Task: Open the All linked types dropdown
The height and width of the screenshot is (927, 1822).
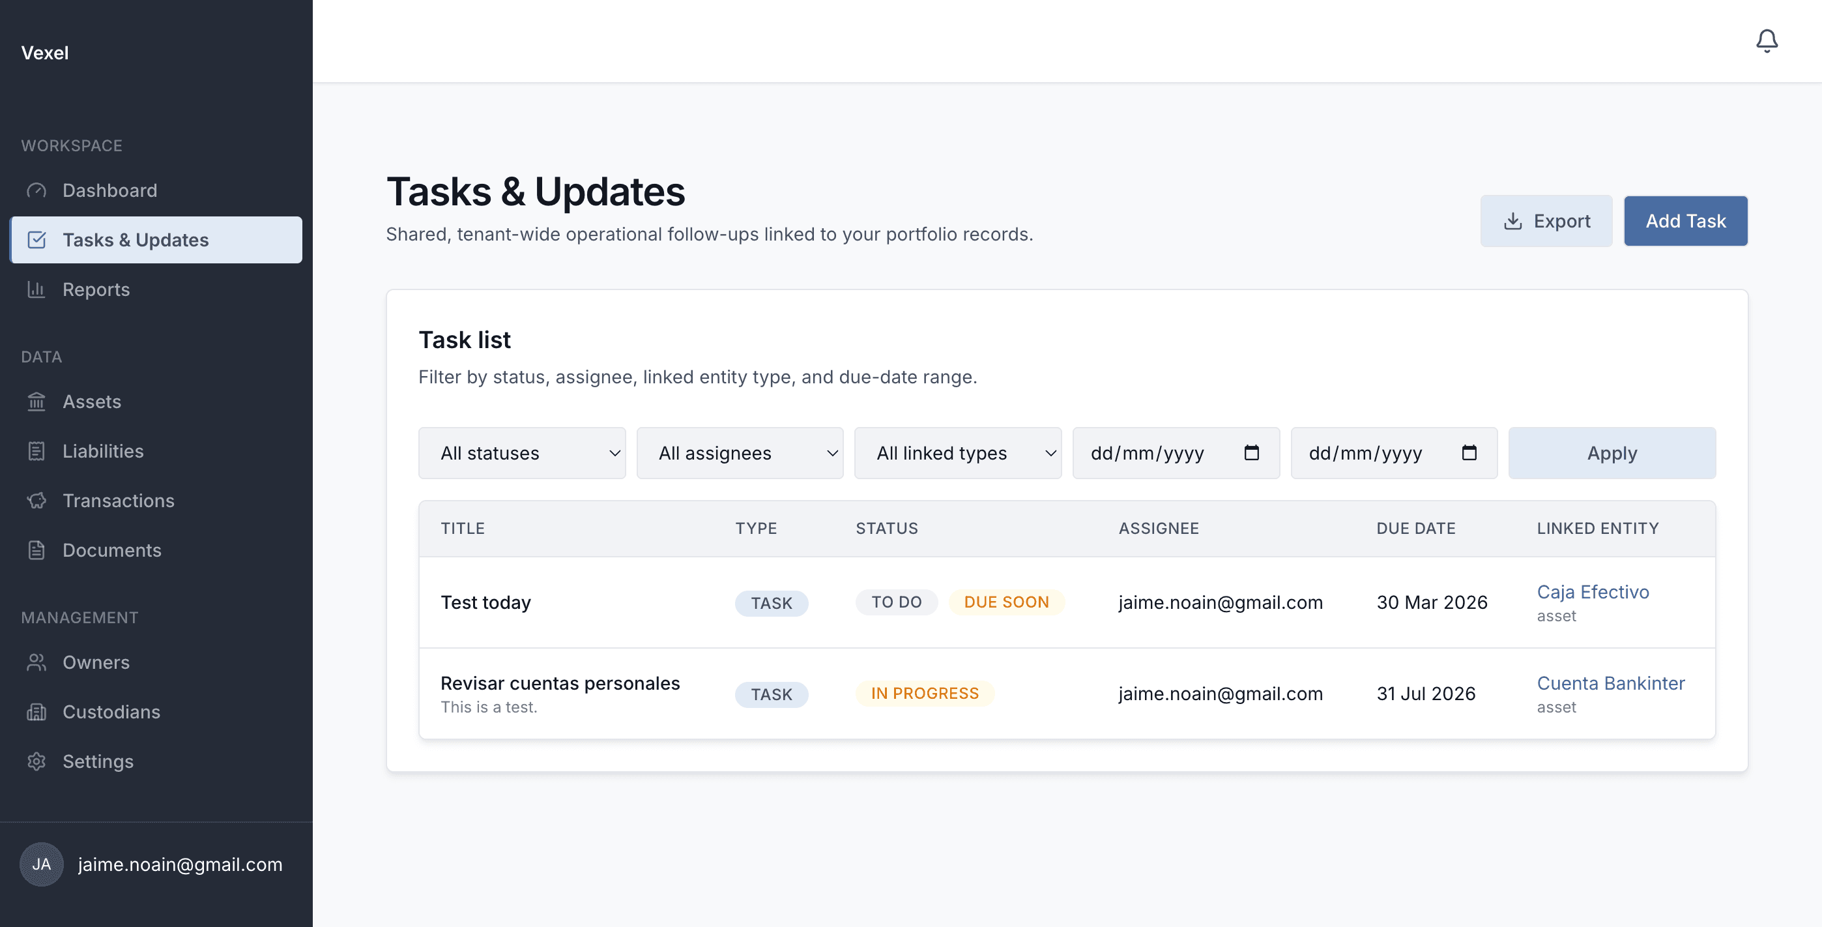Action: coord(958,453)
